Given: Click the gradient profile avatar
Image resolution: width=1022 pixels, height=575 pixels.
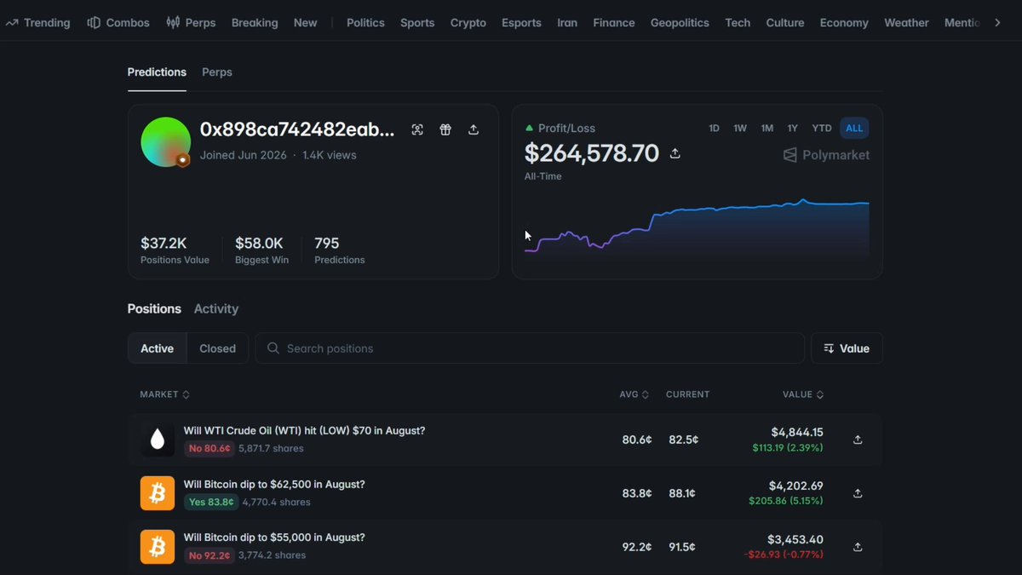Looking at the screenshot, I should tap(165, 141).
